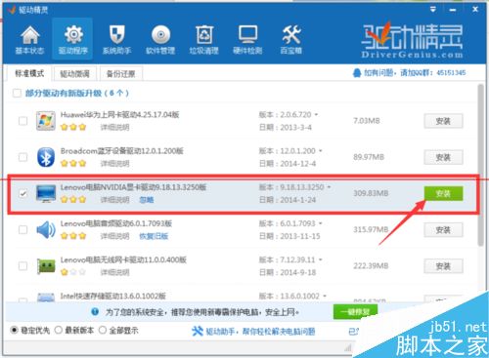489x358 pixels.
Task: Open 详细说明 for the Broadcom driver
Action: point(114,164)
